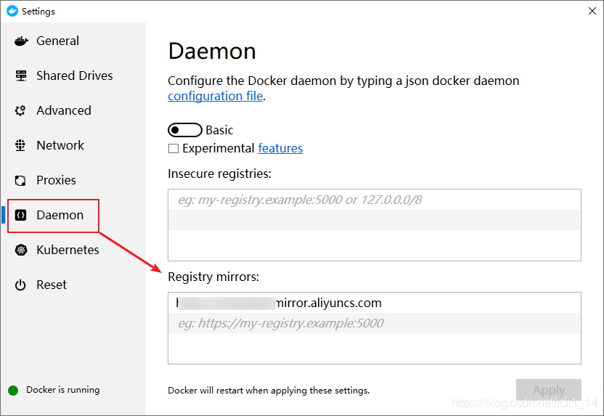Click the General whale icon
Viewport: 604px width, 416px height.
coord(21,41)
